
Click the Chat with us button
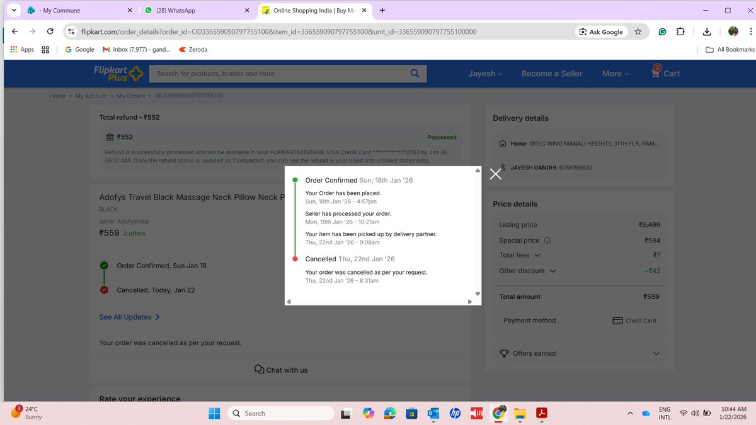tap(281, 370)
